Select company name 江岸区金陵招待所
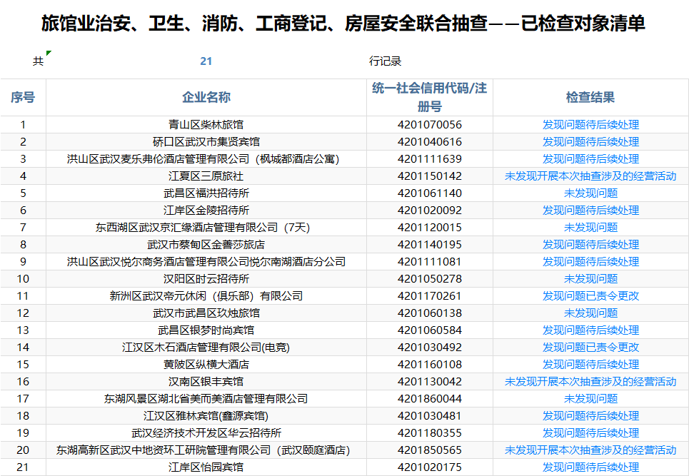This screenshot has height=476, width=689. (206, 211)
